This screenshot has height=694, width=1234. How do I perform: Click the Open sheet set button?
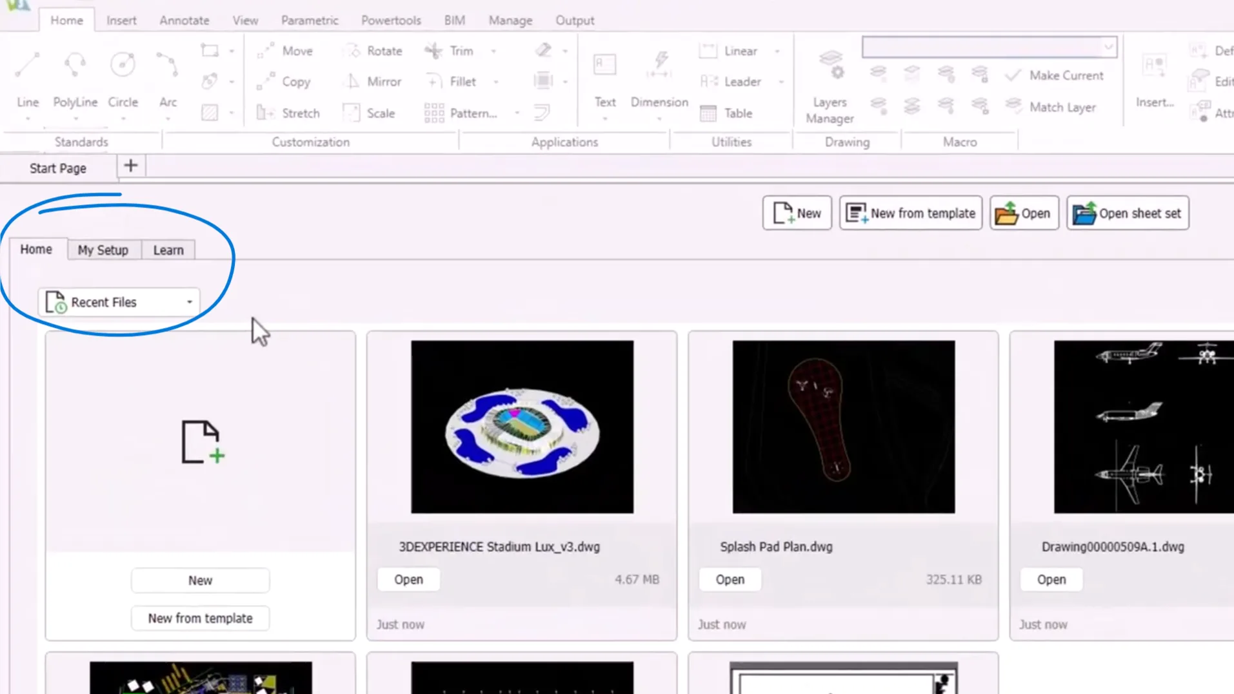[1127, 213]
